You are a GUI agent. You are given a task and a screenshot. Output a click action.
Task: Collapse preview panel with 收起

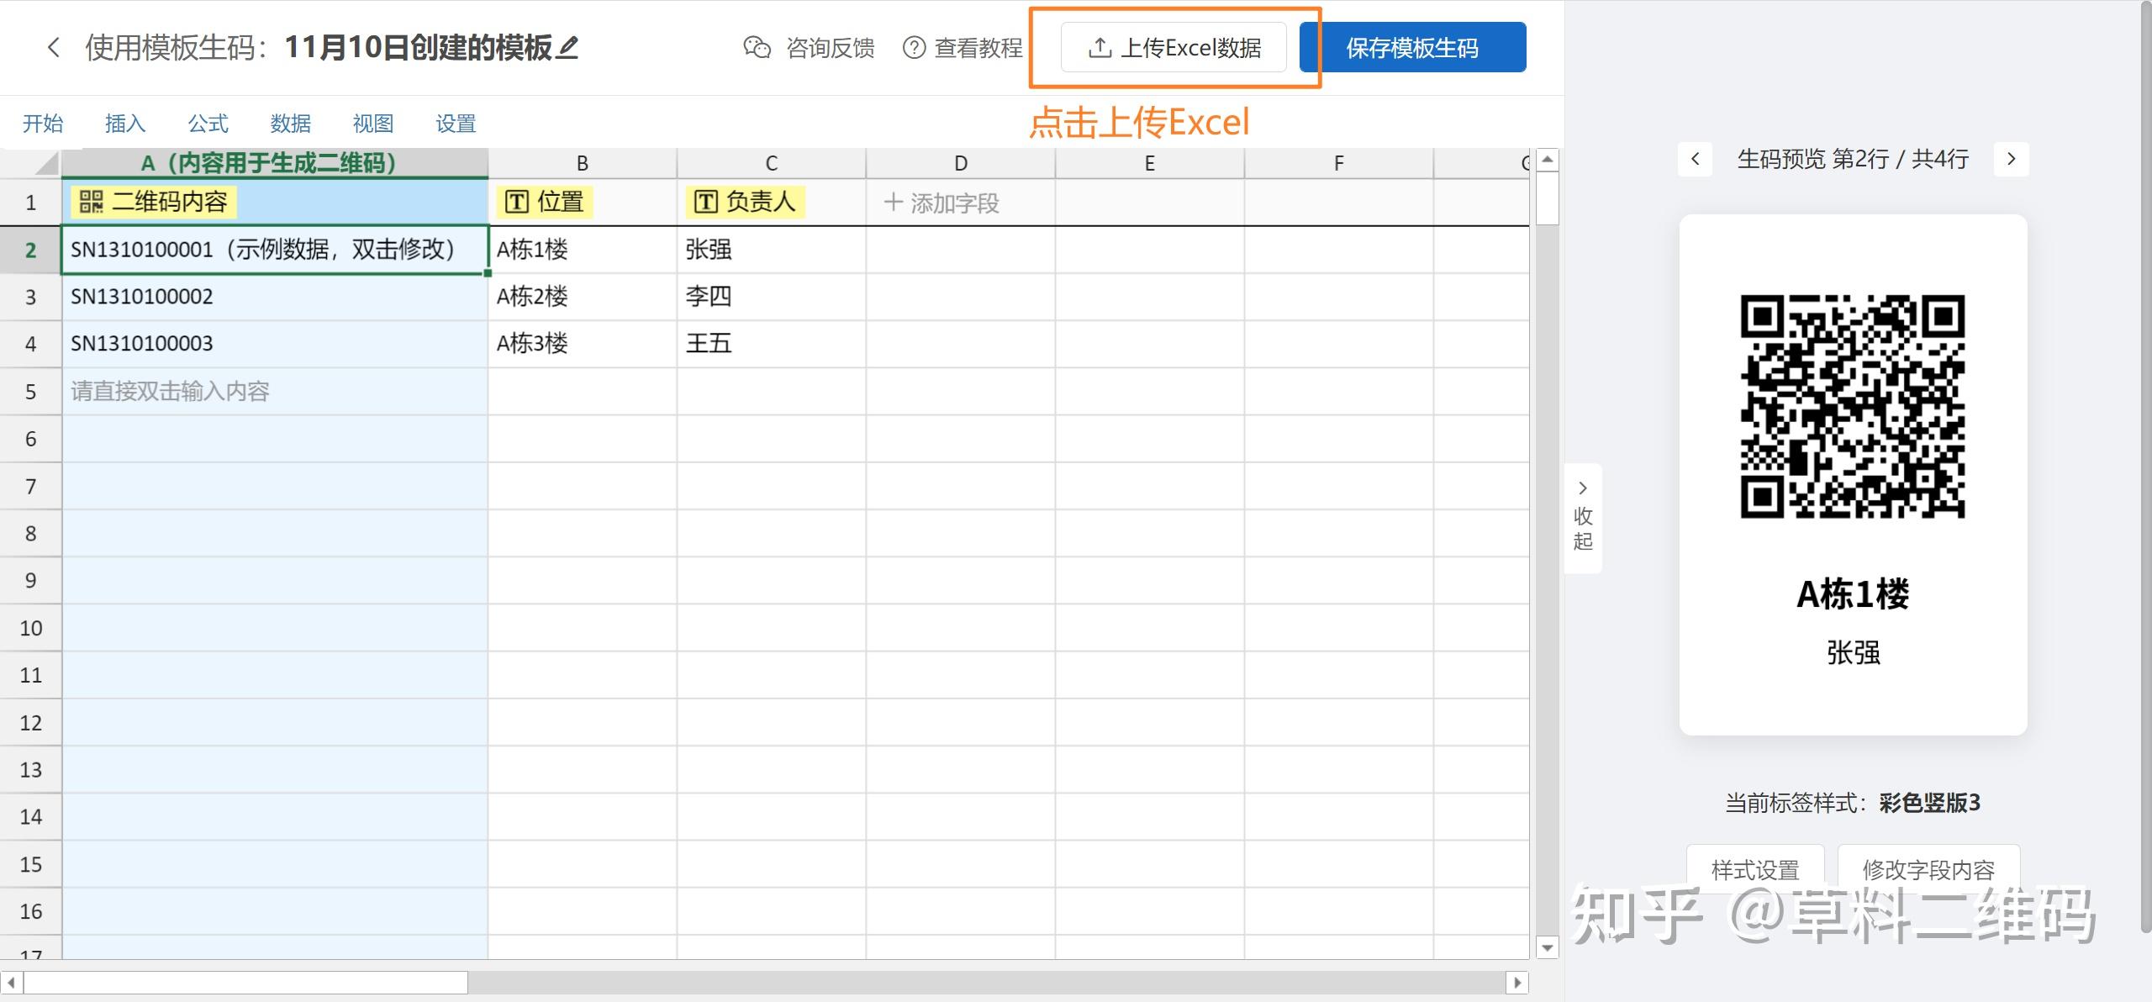coord(1583,518)
